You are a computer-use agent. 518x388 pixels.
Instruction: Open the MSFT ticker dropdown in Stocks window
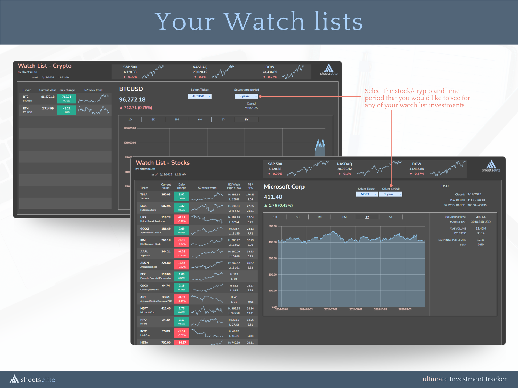click(367, 194)
